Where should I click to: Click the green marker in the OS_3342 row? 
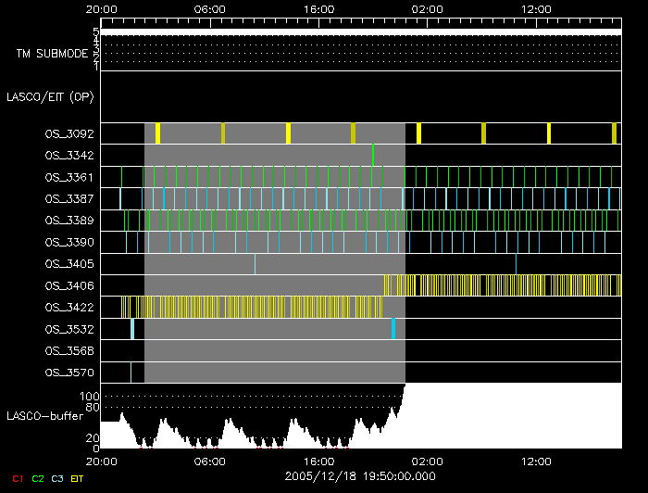pos(373,155)
